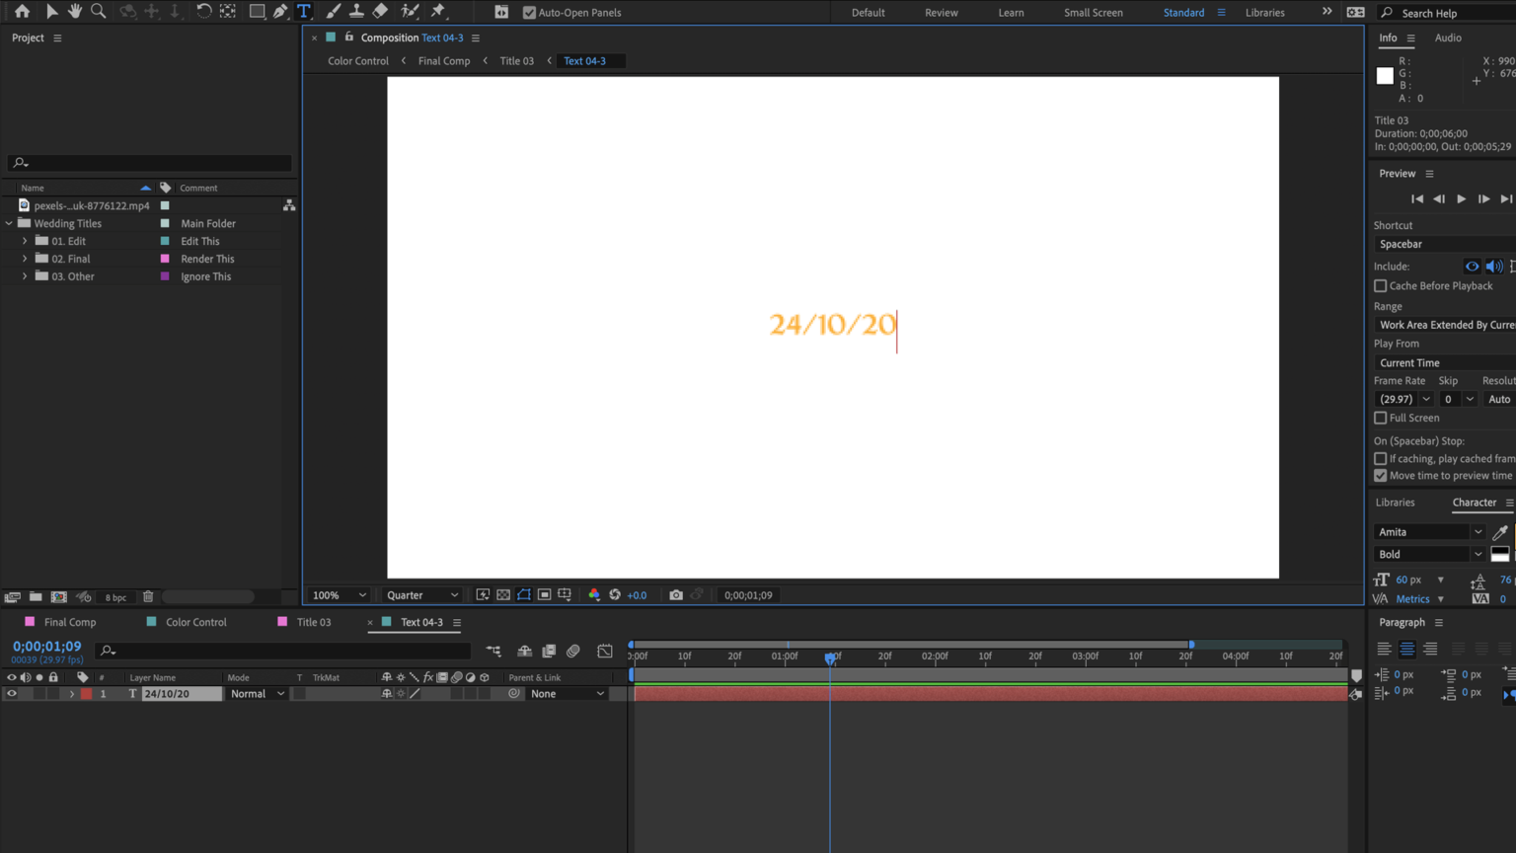This screenshot has width=1516, height=853.
Task: Switch to the Pen tool
Action: 279,11
